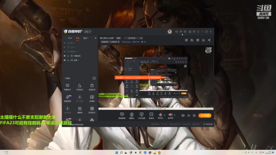Toggle lock on the 不要动我 source
This screenshot has width=276, height=155.
click(x=68, y=56)
